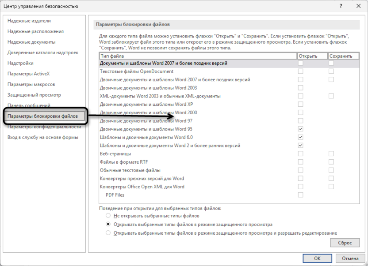Check Сохранить for XML-документы Word 2003

pyautogui.click(x=331, y=96)
